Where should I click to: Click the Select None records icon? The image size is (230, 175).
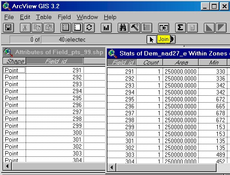[77, 28]
